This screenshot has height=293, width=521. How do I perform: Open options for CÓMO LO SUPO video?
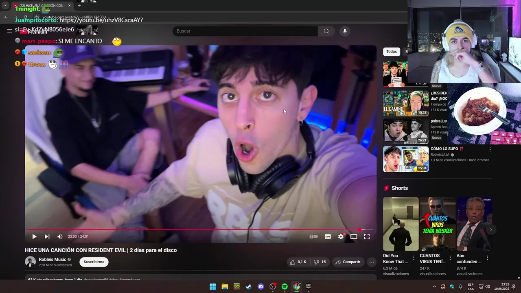pos(490,149)
